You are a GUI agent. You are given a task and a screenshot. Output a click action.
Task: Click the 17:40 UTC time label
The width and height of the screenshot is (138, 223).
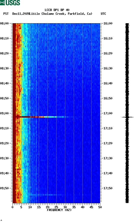(108, 173)
